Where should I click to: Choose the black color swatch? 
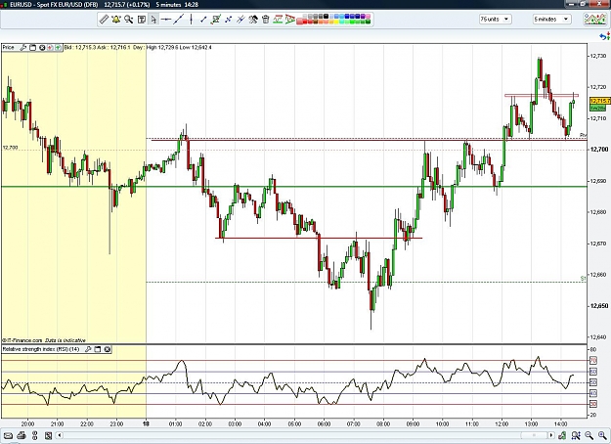coord(326,16)
